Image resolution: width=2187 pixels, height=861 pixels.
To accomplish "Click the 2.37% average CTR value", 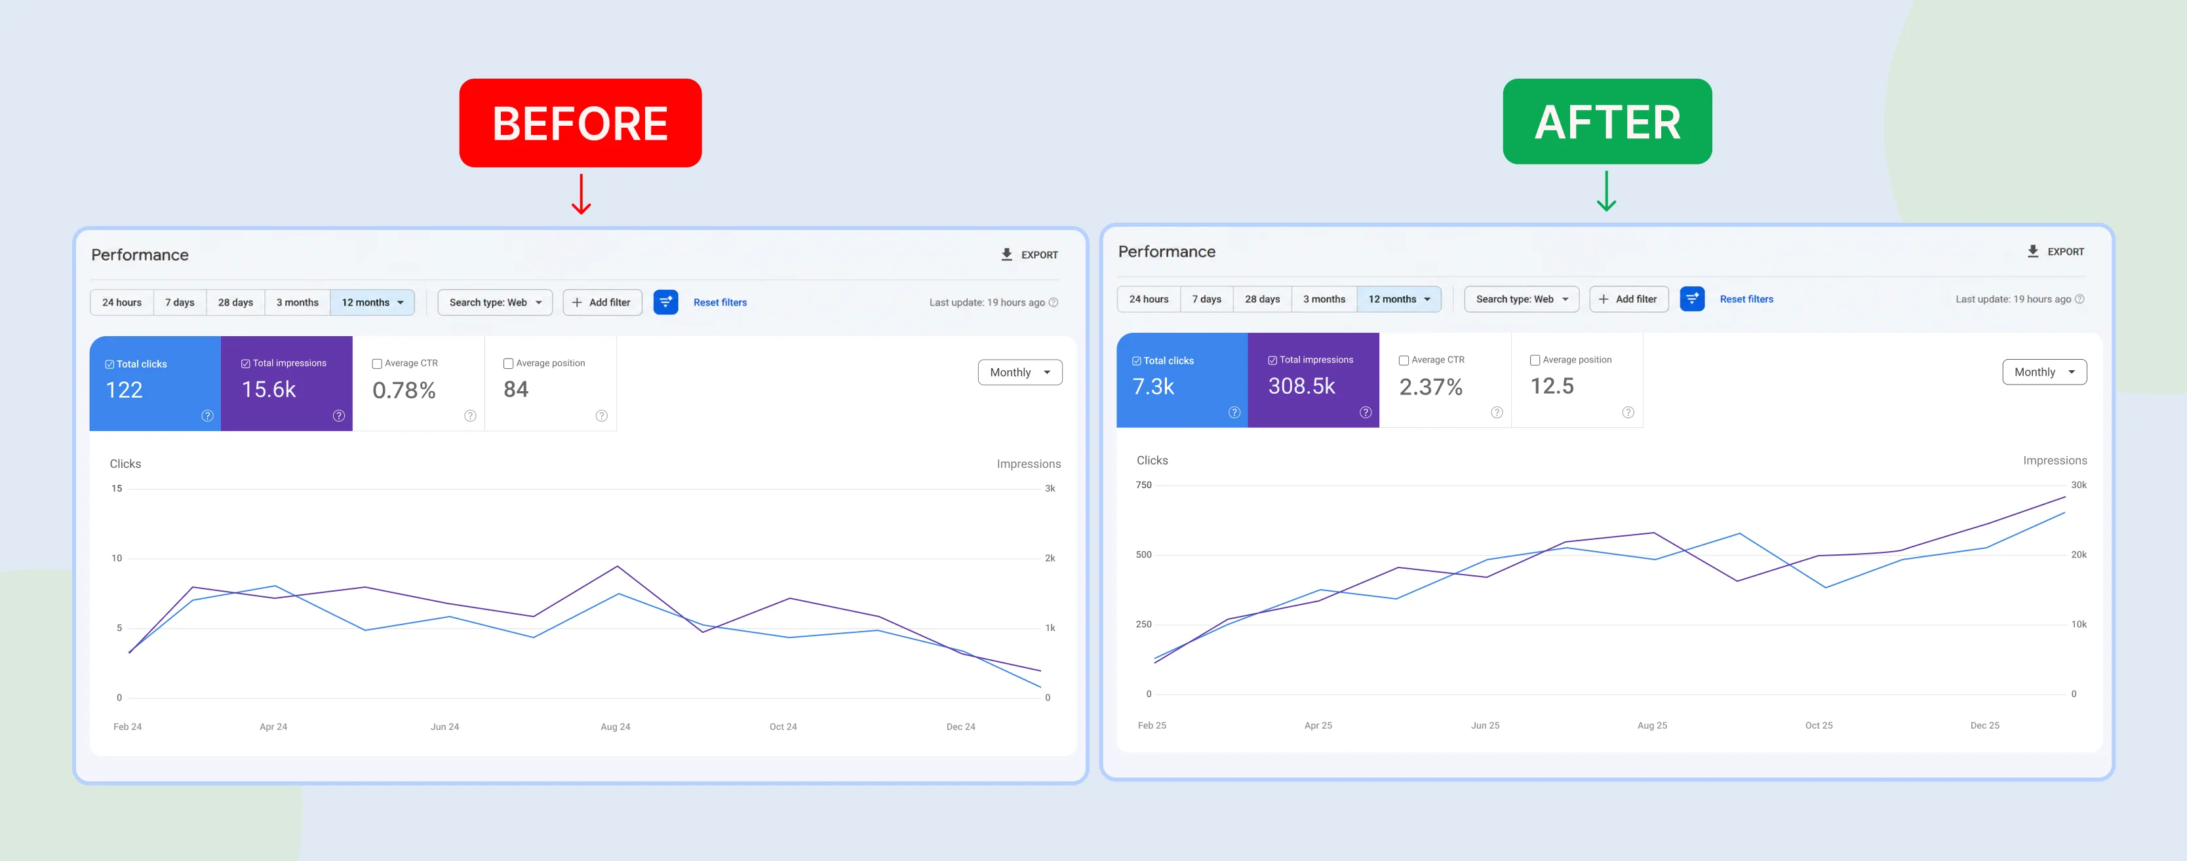I will click(x=1430, y=387).
